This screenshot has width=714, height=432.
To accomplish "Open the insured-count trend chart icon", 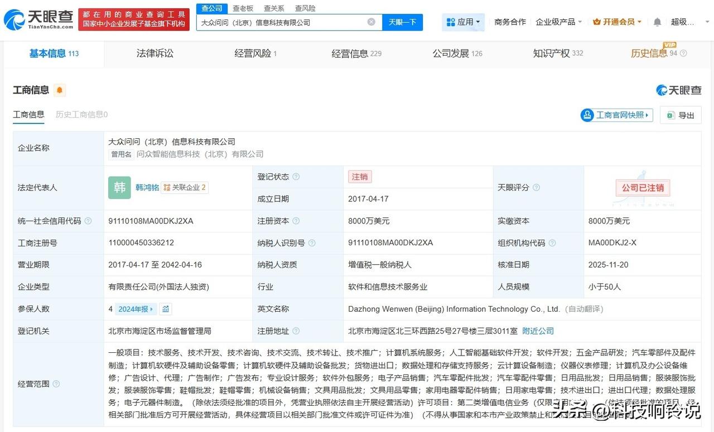I will coord(166,309).
